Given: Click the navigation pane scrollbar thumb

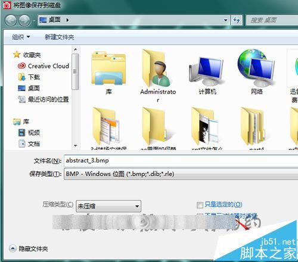Looking at the screenshot, I should point(75,71).
